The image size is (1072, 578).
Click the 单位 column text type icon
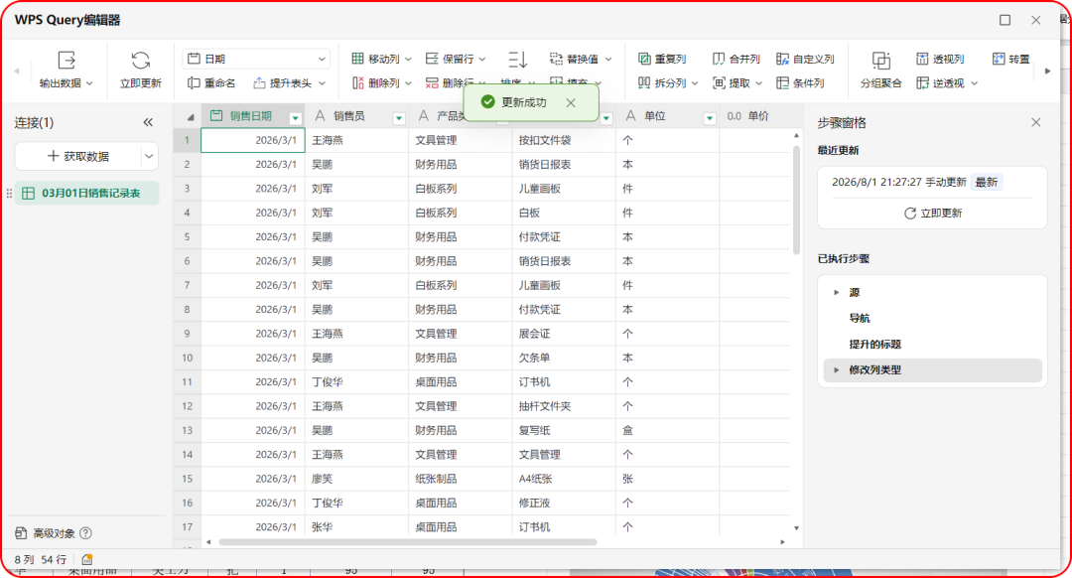630,116
